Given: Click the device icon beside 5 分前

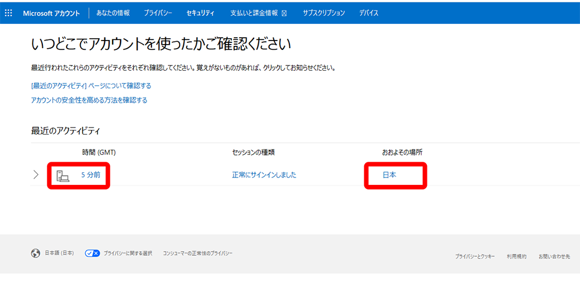Looking at the screenshot, I should click(x=63, y=176).
